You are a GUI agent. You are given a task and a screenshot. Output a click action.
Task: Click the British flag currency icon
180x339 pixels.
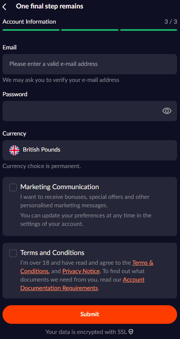click(x=14, y=150)
